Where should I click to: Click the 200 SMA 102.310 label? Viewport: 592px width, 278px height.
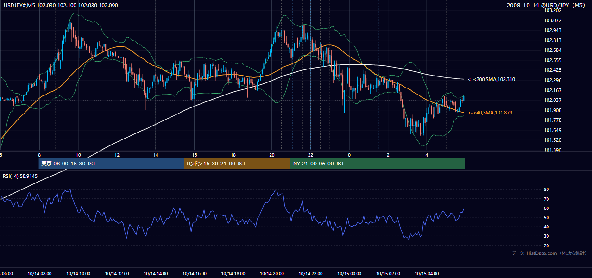click(491, 80)
